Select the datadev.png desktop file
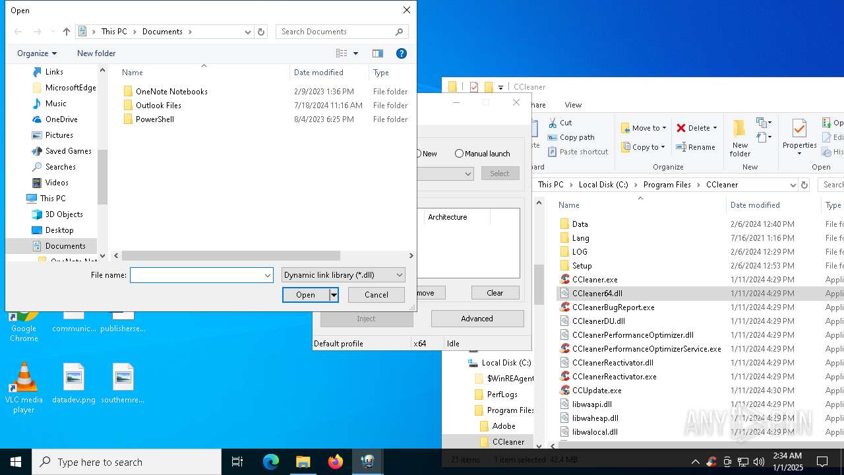 (74, 383)
